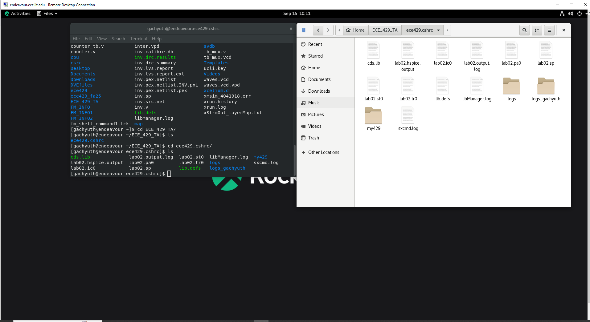590x322 pixels.
Task: Open the Files hamburger menu
Action: (x=549, y=30)
